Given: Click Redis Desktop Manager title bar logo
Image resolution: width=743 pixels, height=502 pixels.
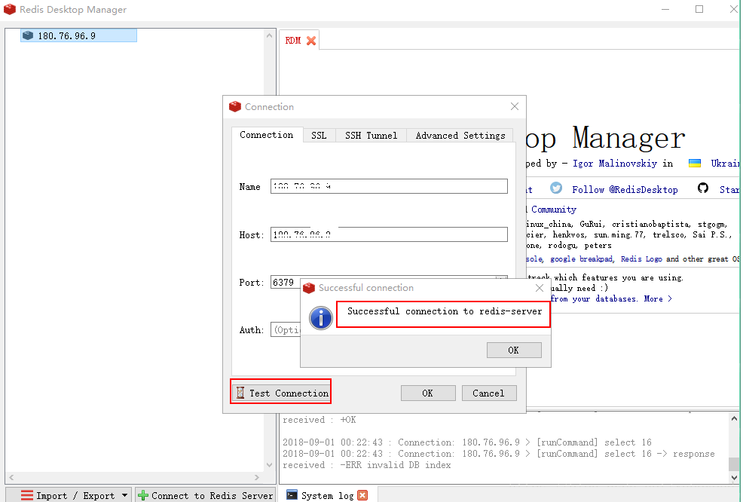Looking at the screenshot, I should 10,10.
